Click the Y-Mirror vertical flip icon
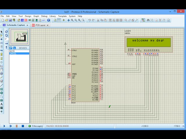 [6, 47]
